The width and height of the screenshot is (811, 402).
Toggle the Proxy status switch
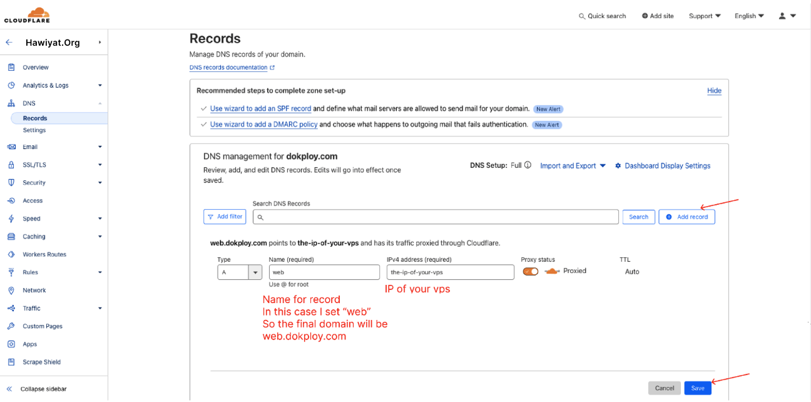click(530, 271)
